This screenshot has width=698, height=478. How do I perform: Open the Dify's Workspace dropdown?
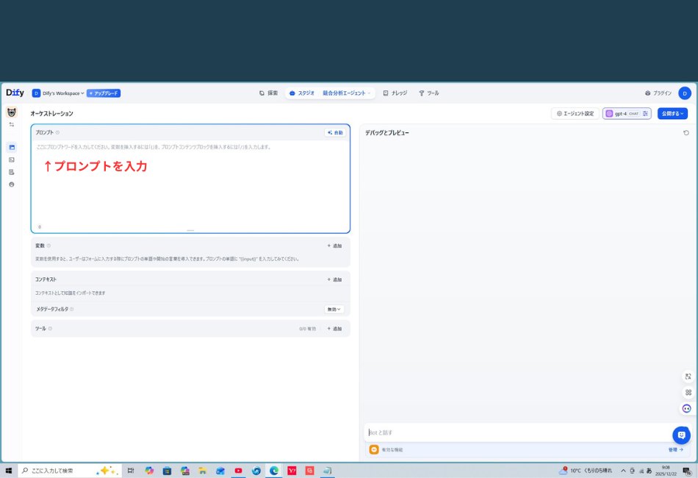pos(59,93)
